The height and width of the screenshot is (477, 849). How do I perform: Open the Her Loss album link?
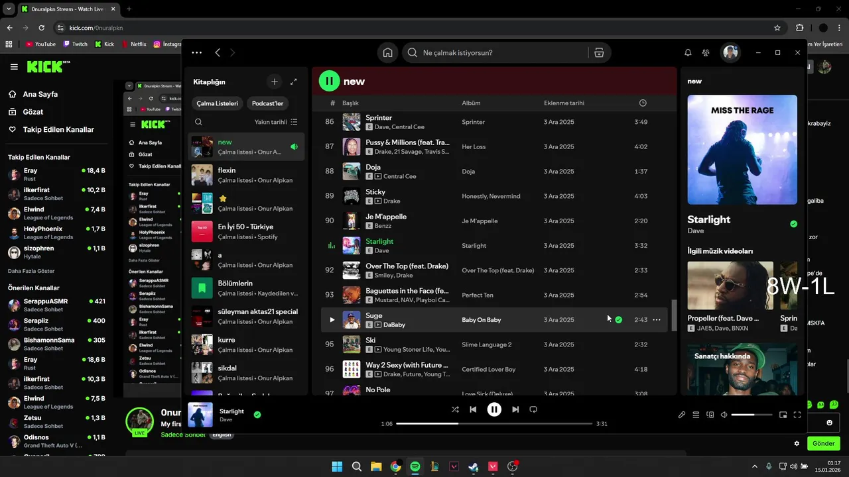474,146
